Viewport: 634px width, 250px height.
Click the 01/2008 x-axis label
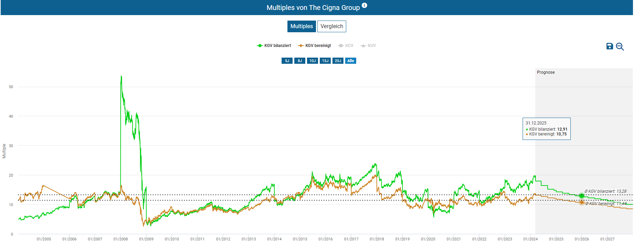pyautogui.click(x=121, y=239)
